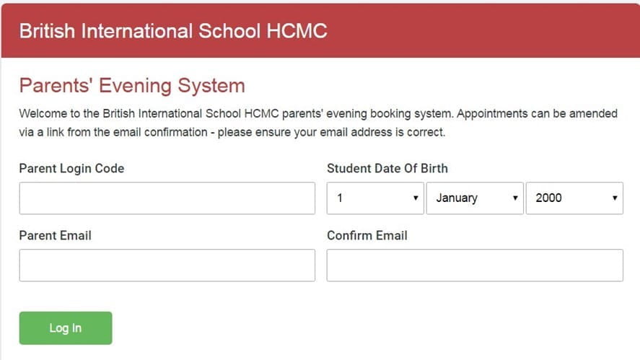Open the birth day dropdown showing 1

point(374,198)
